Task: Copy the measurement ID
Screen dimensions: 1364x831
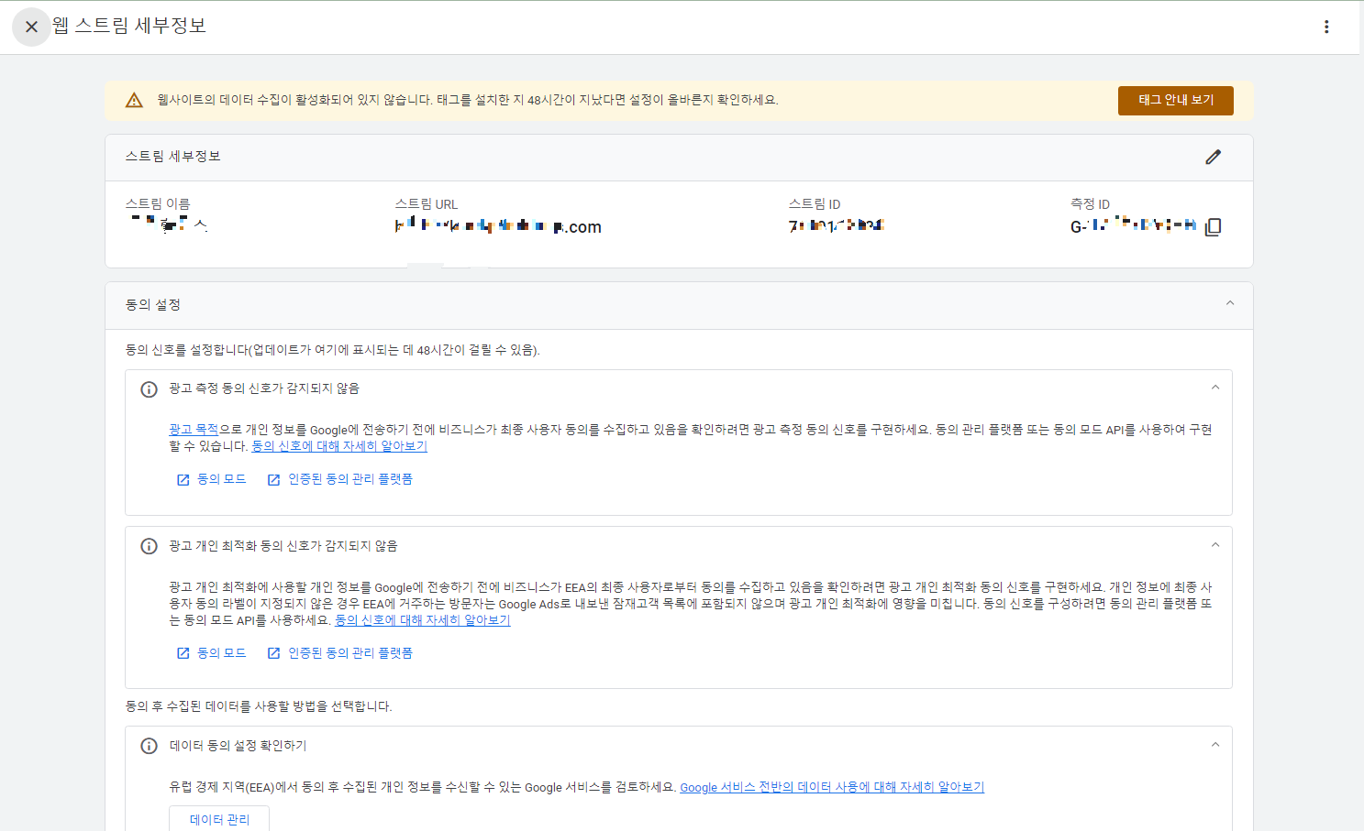Action: (1213, 226)
